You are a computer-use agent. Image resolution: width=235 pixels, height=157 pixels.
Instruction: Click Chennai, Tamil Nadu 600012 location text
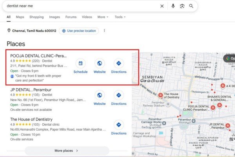click(34, 31)
